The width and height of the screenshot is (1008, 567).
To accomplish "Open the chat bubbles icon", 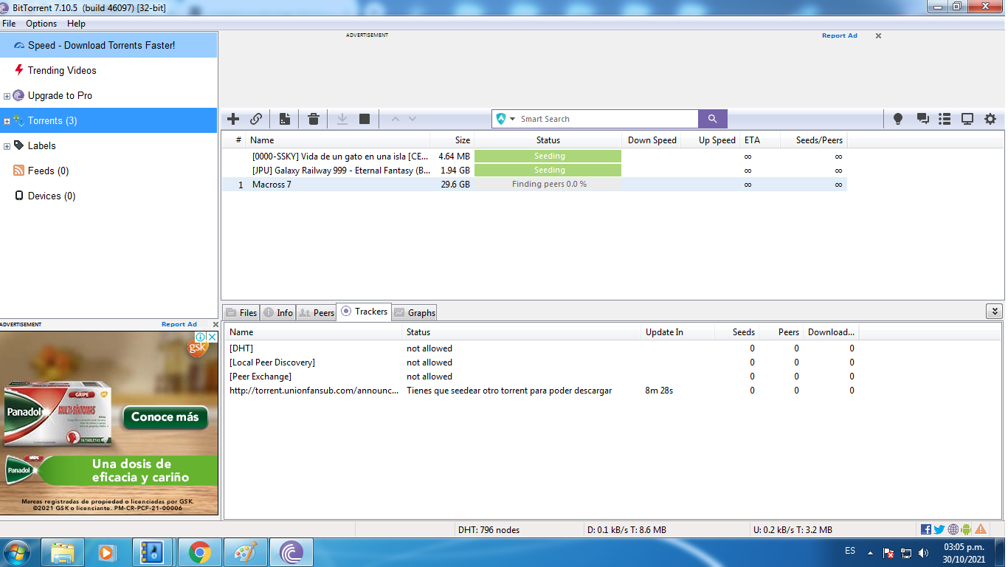I will pyautogui.click(x=922, y=119).
